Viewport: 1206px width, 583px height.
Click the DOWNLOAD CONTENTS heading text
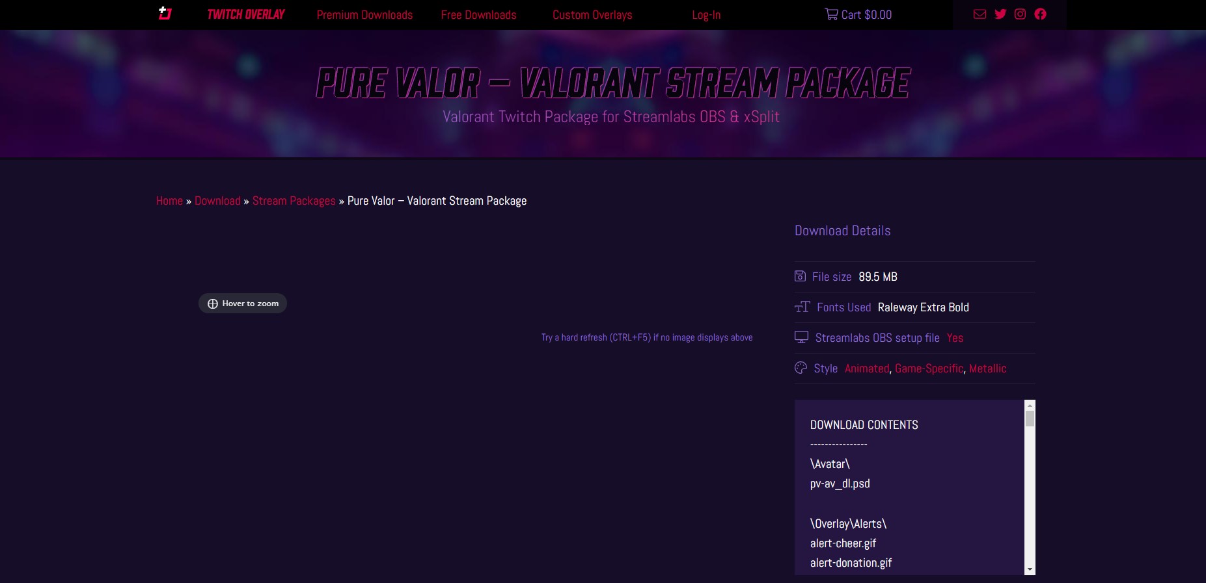click(x=864, y=425)
